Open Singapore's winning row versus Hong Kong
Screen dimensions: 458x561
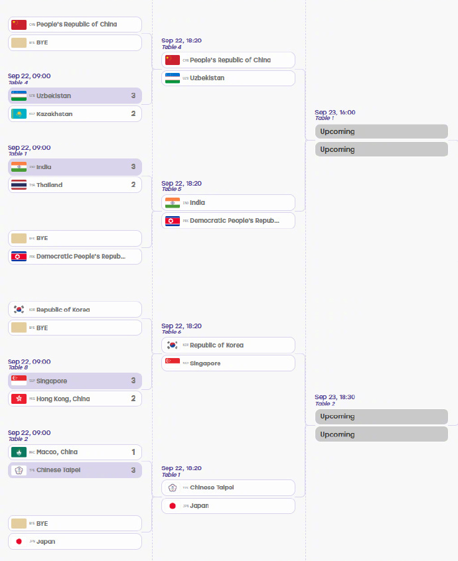75,381
